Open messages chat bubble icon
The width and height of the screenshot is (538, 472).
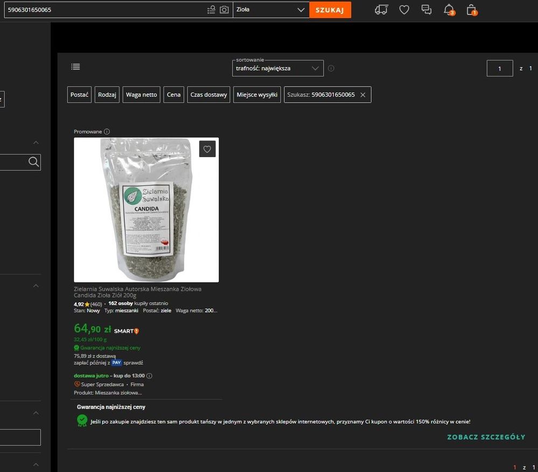[x=427, y=10]
